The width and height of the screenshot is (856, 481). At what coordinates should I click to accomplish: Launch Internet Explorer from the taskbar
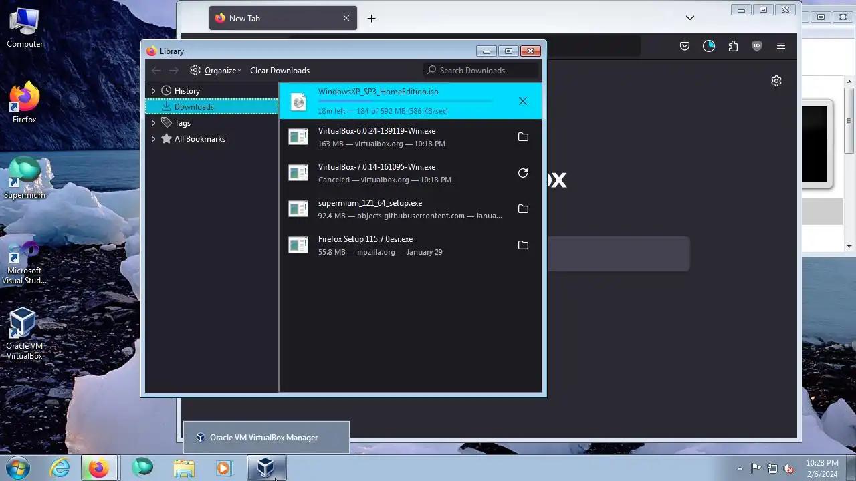(x=60, y=468)
